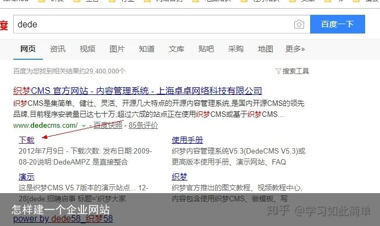Go to the 文库 tab
This screenshot has height=226, width=380.
(x=177, y=49)
